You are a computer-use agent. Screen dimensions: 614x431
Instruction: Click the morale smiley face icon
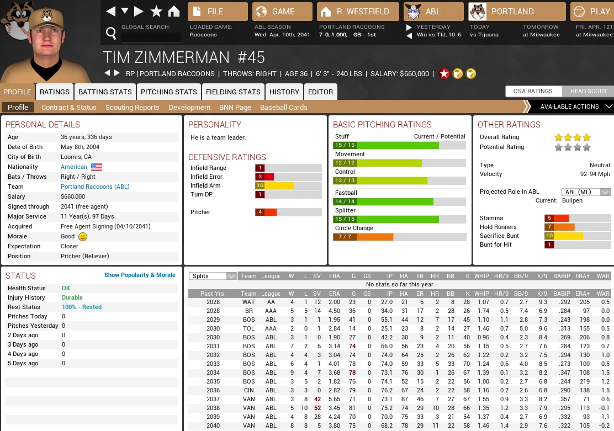(x=83, y=236)
